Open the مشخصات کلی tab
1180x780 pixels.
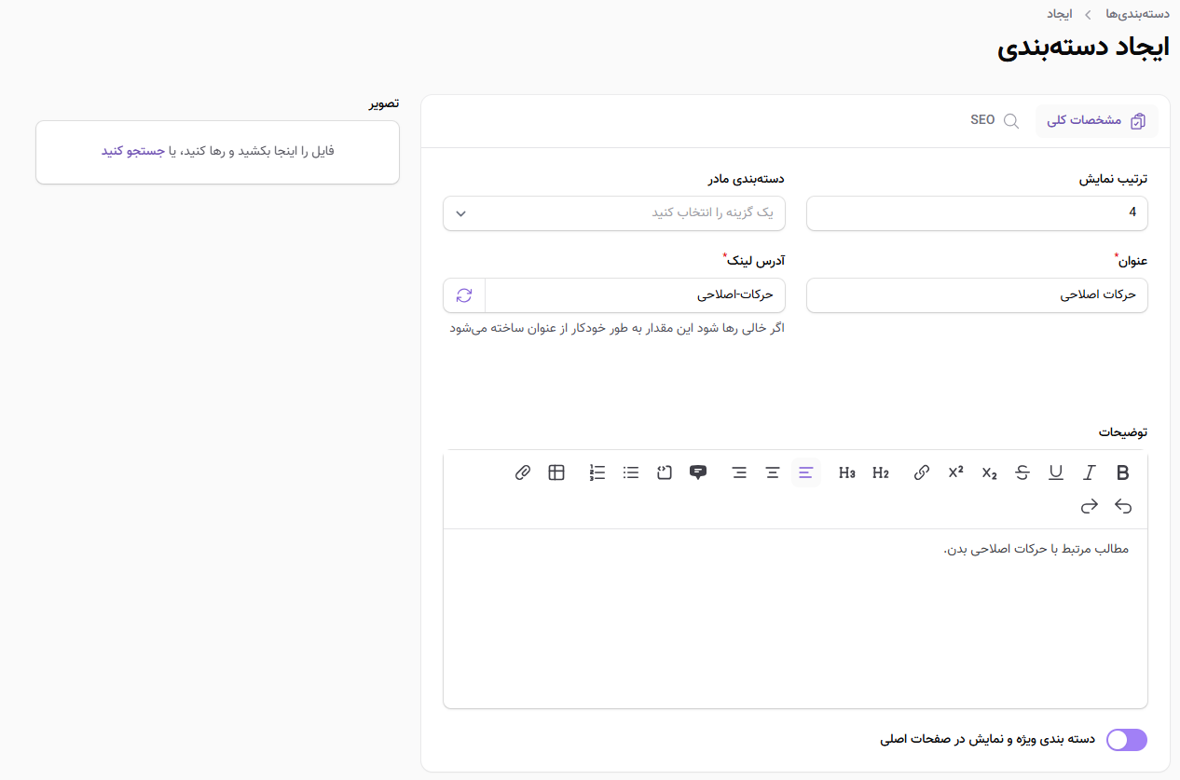coord(1097,121)
